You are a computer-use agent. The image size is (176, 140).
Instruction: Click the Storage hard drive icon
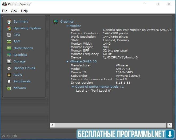tap(9, 61)
